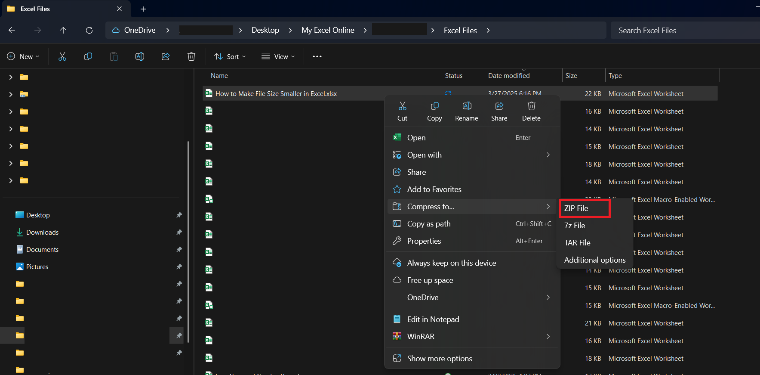Viewport: 760px width, 375px height.
Task: Click the Cut icon in the toolbar
Action: coord(62,56)
